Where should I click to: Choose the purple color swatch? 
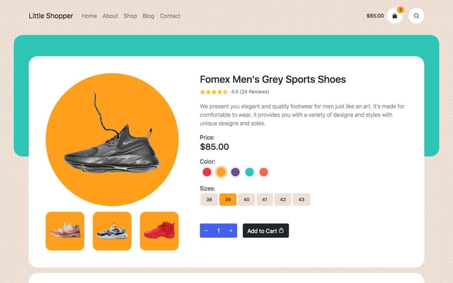[x=235, y=172]
